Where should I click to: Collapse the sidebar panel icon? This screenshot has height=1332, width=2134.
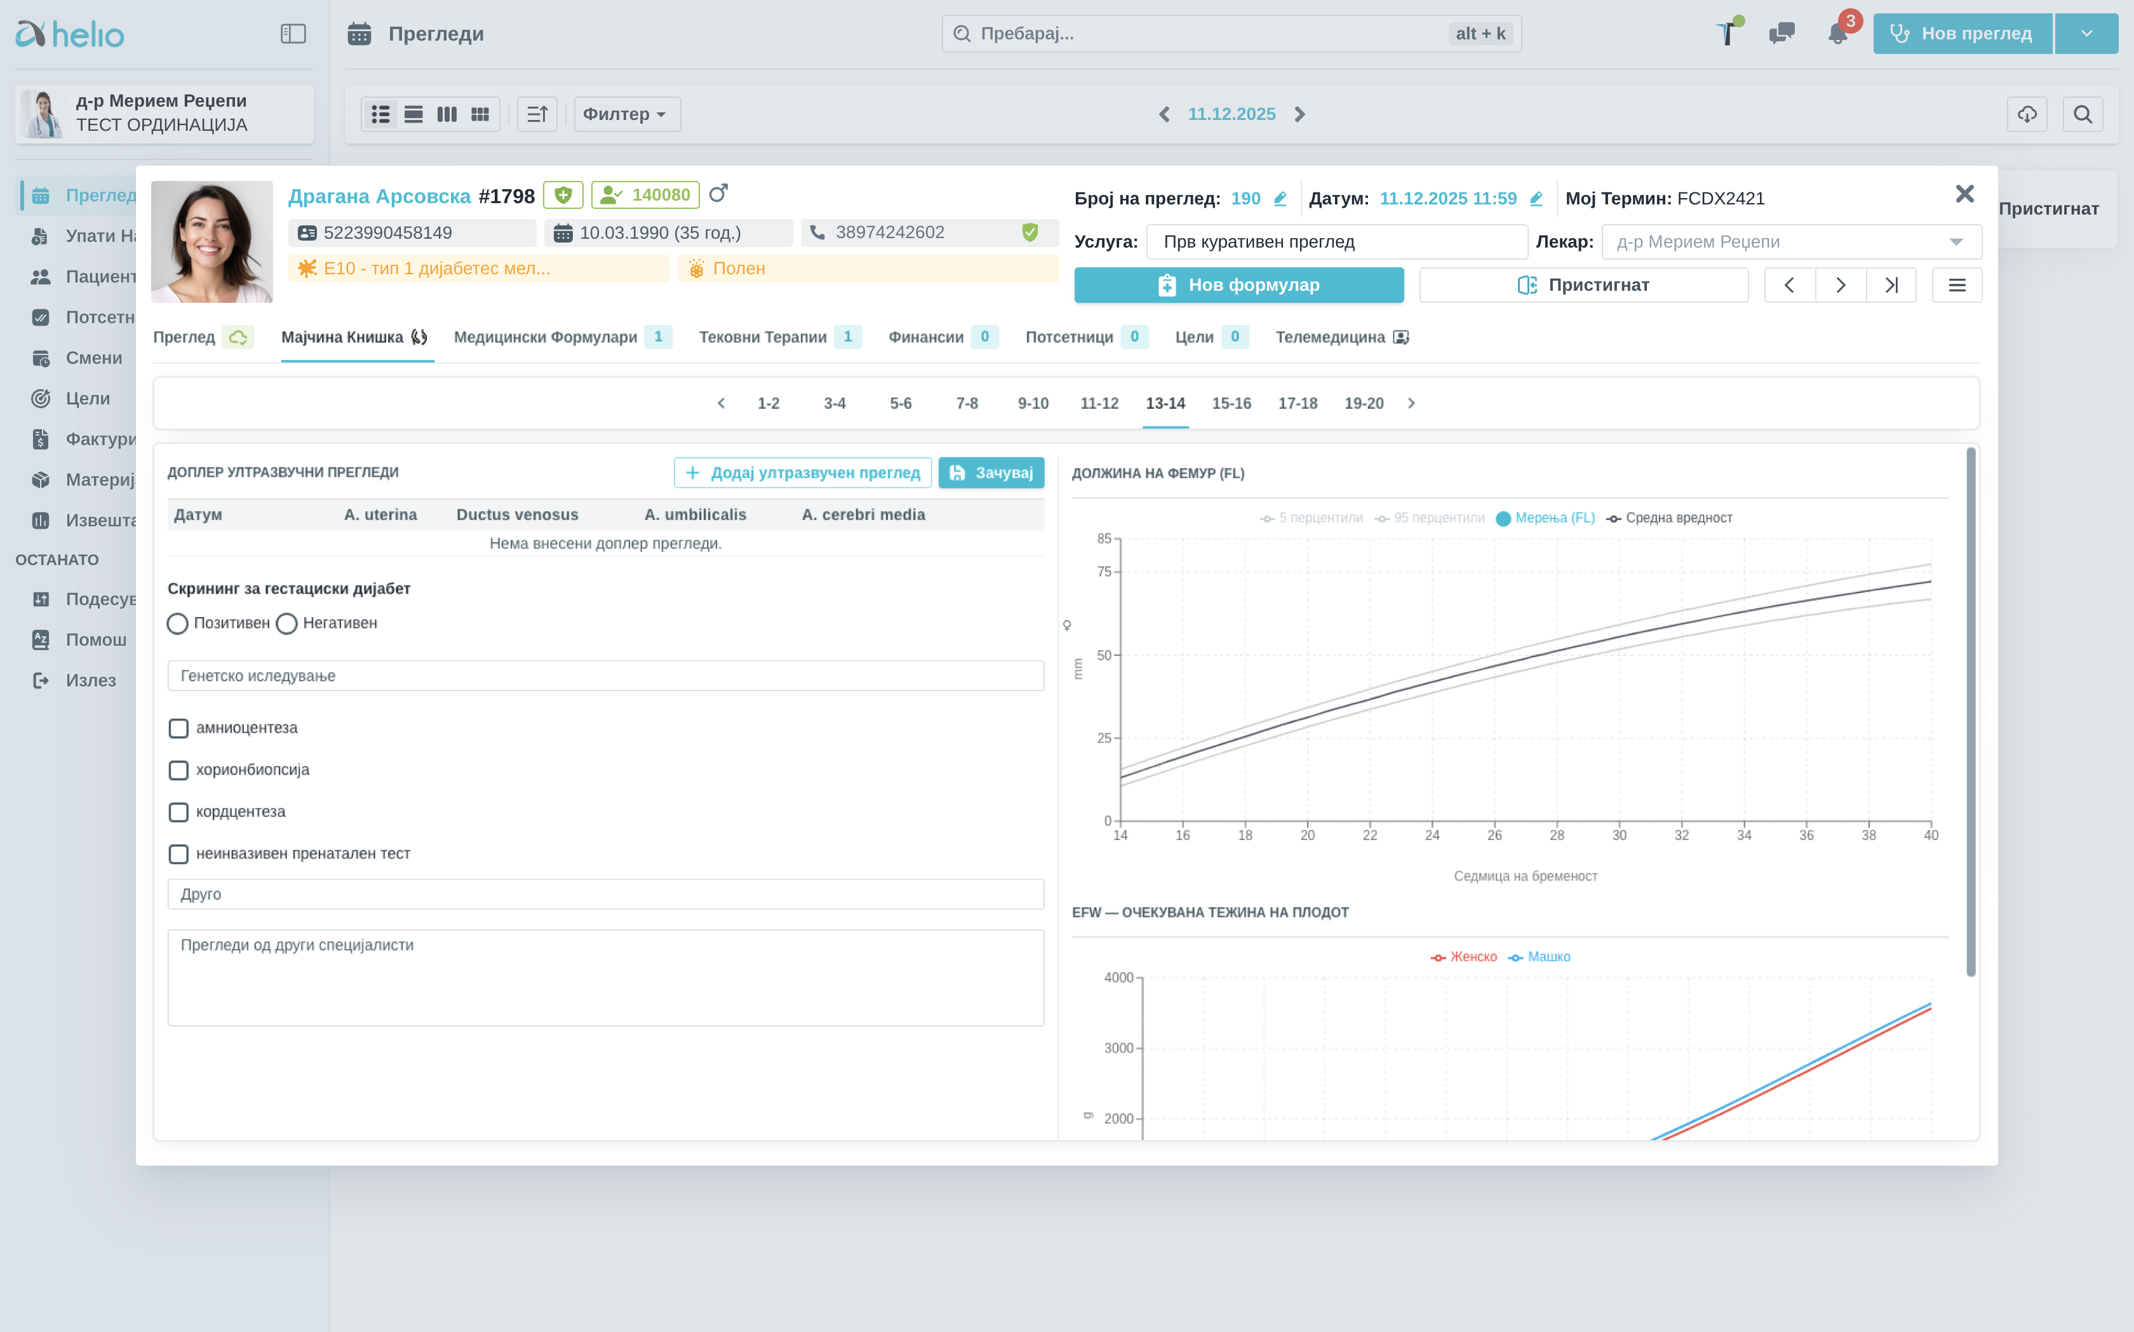click(293, 34)
